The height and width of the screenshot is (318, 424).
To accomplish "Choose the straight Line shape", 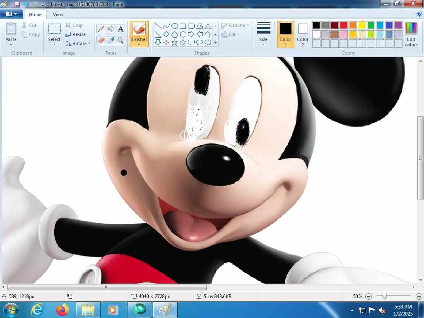I will pos(158,26).
